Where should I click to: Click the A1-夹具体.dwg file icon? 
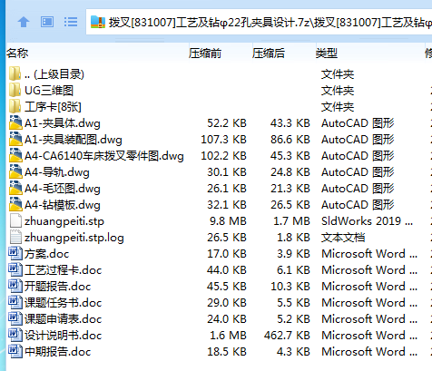tap(15, 123)
